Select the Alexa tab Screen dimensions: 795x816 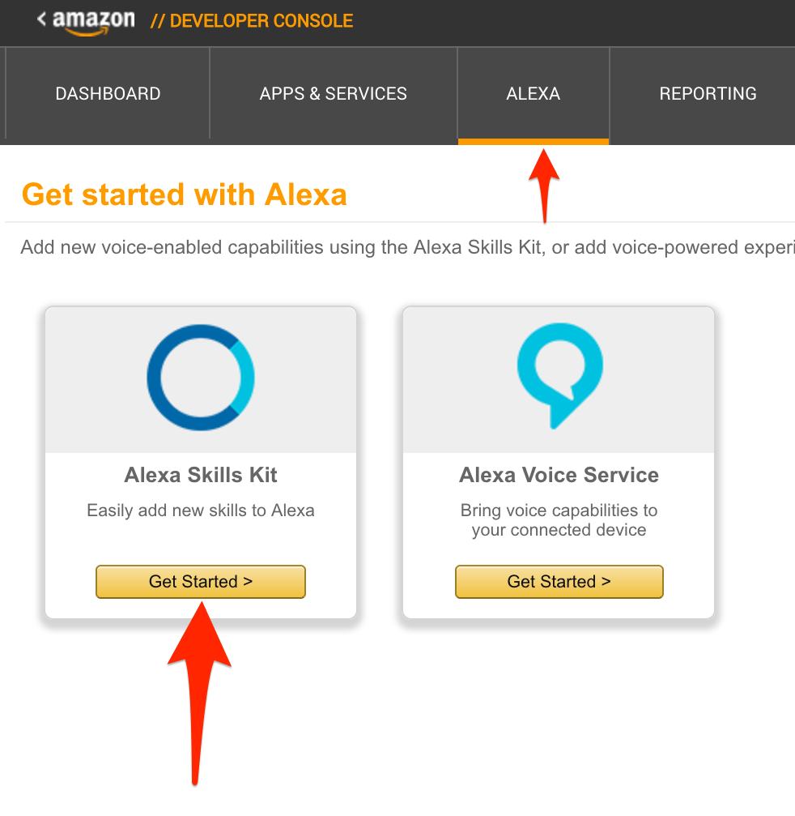533,94
